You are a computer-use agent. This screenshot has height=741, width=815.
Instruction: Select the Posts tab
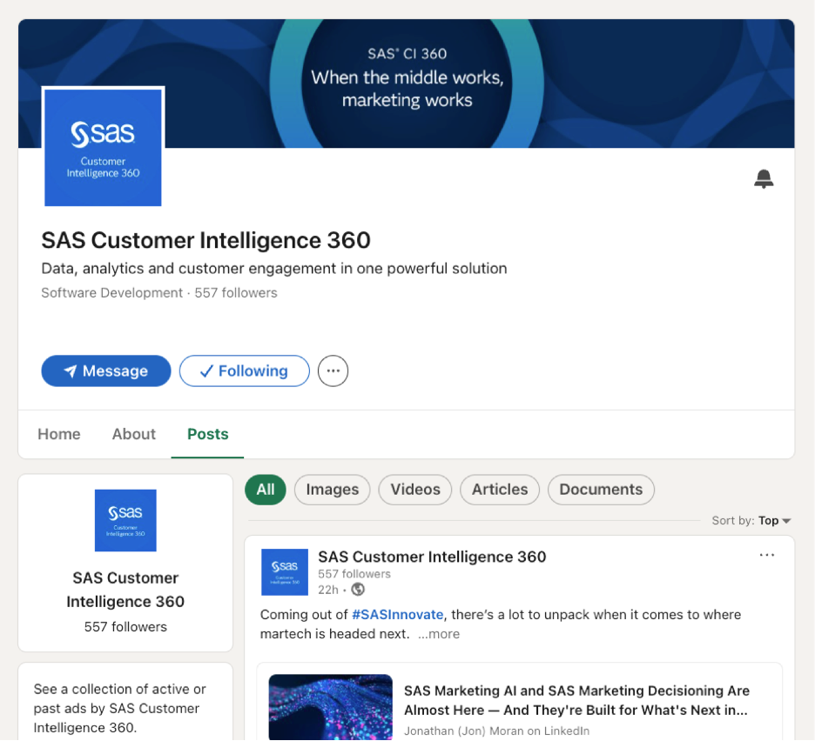click(x=207, y=434)
